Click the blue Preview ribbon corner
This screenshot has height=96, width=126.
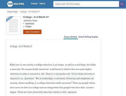pyautogui.click(x=9, y=19)
